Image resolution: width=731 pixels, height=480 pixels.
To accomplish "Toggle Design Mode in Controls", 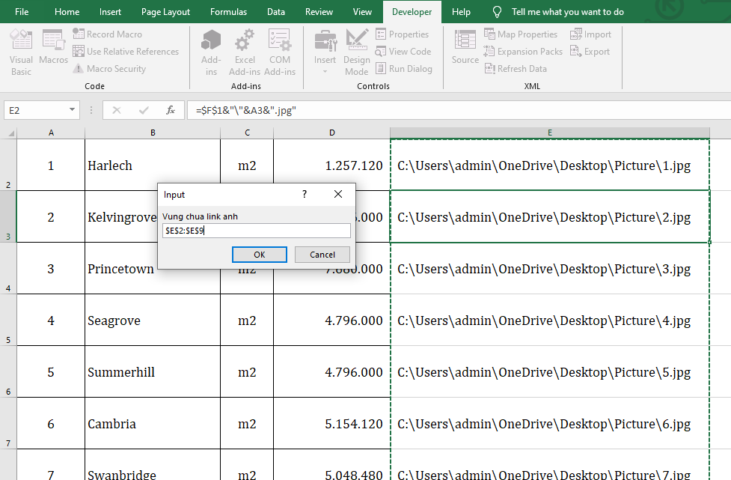I will [356, 52].
